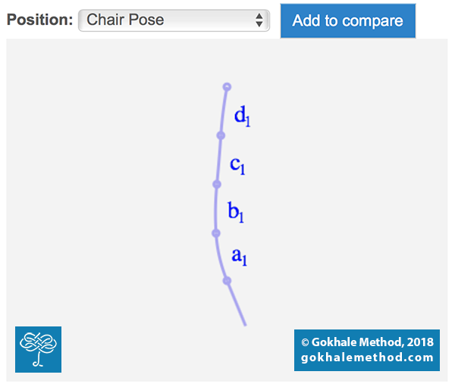Click the c1 segment label

tap(237, 166)
